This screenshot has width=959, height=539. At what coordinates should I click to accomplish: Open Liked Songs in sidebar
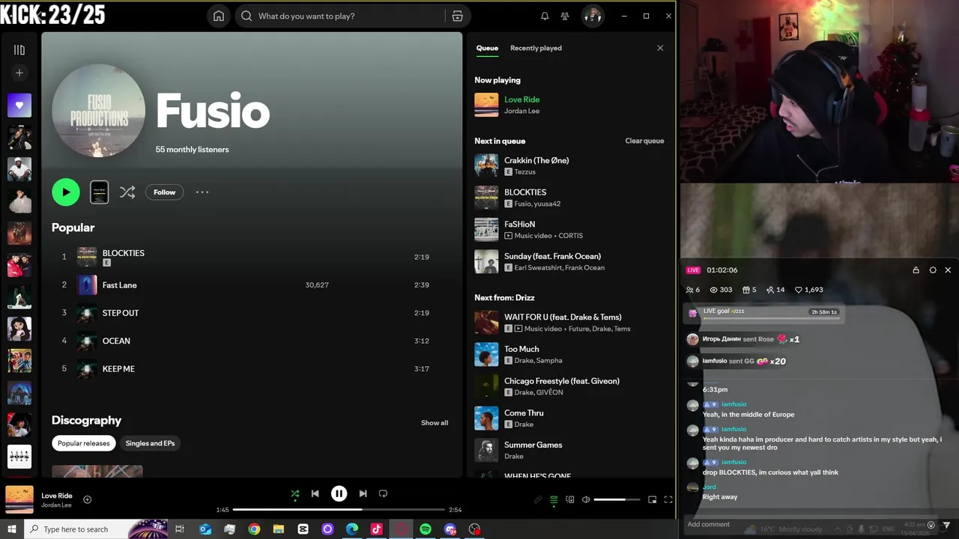click(x=19, y=106)
